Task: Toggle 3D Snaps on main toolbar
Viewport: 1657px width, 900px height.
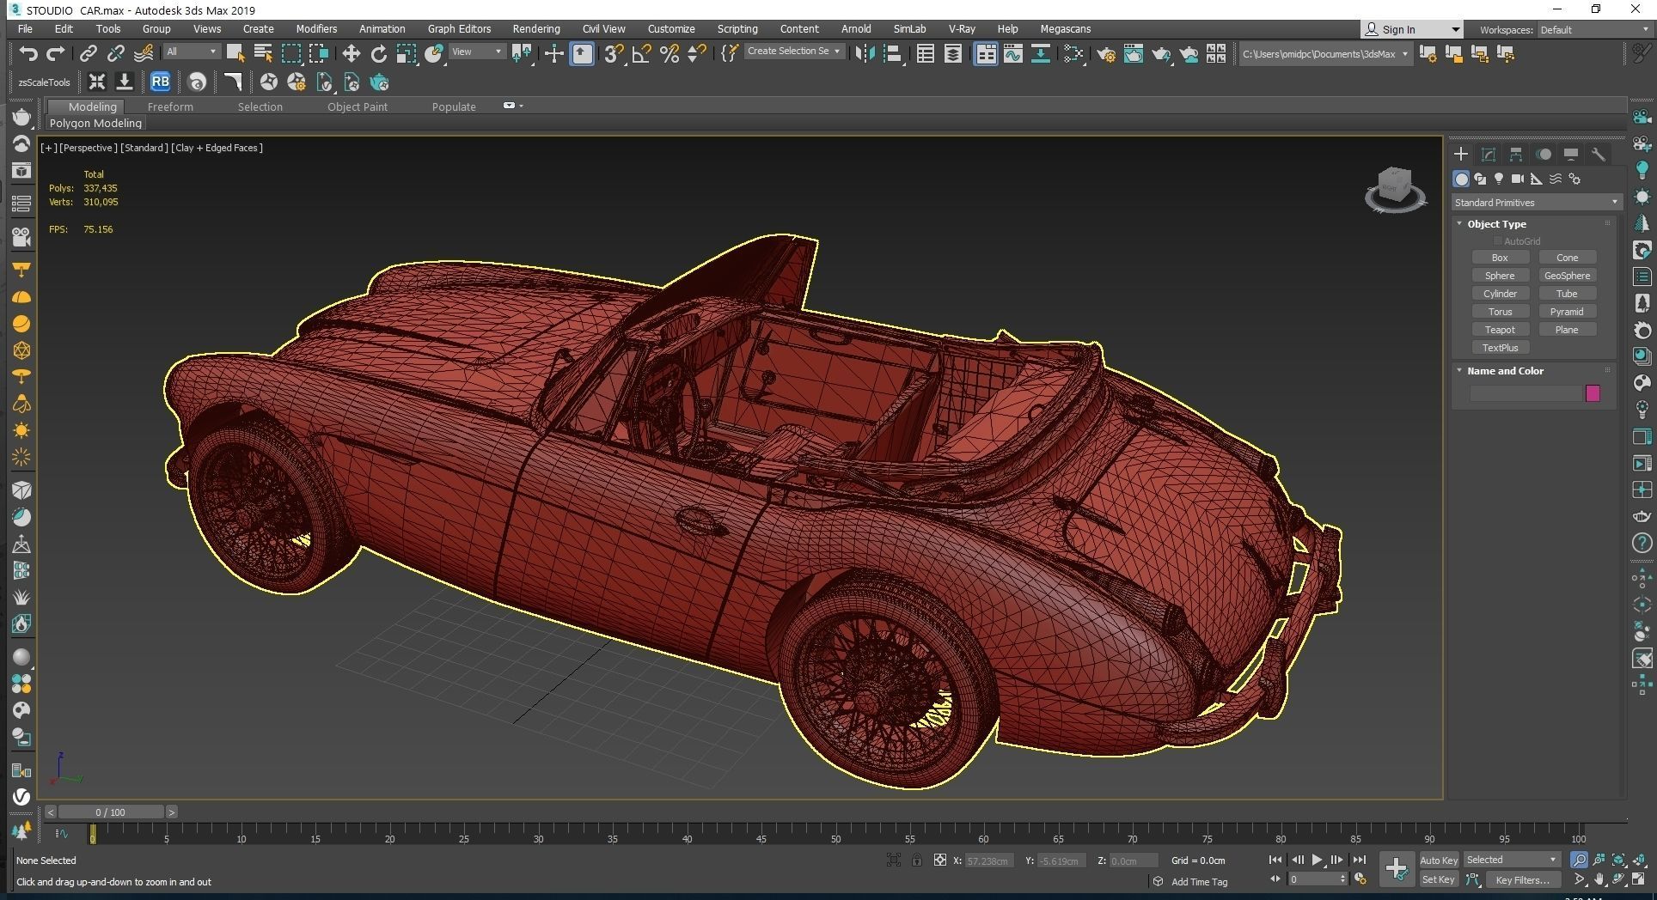Action: pyautogui.click(x=614, y=53)
